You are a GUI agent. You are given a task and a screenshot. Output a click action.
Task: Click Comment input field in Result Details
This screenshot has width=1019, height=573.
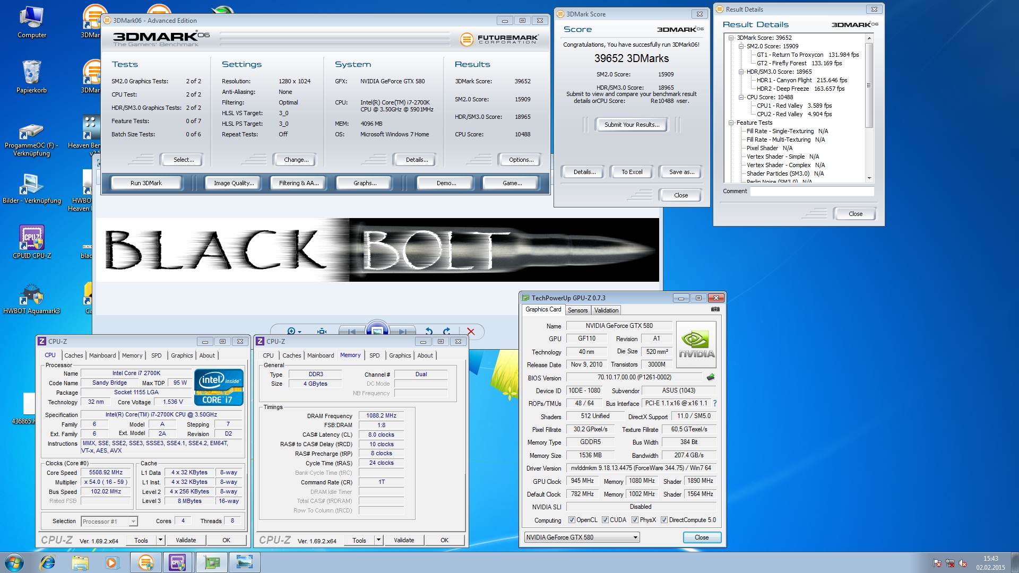[x=811, y=192]
